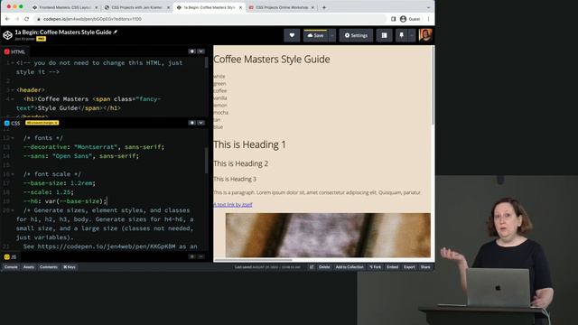The height and width of the screenshot is (325, 578).
Task: Click the HTML editor vertical scrollbar
Action: pyautogui.click(x=206, y=62)
